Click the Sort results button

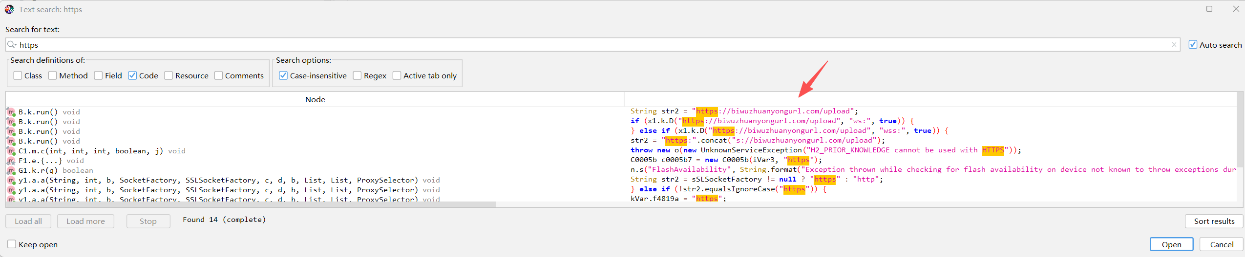1214,221
